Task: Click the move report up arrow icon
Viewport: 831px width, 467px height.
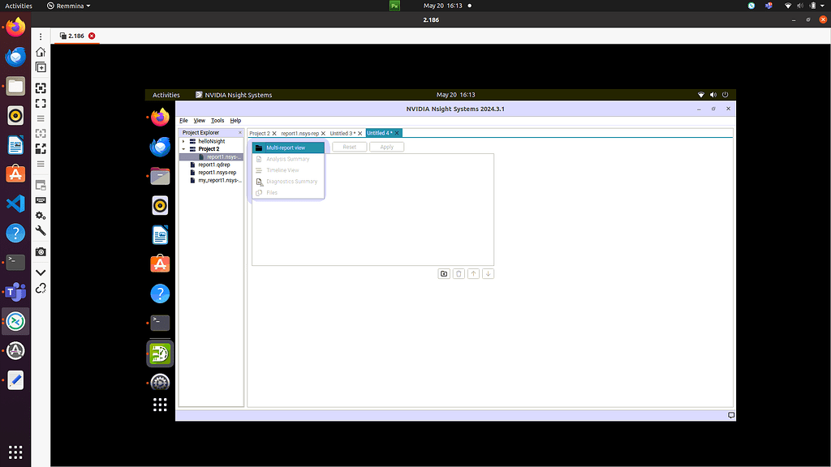Action: [x=473, y=273]
